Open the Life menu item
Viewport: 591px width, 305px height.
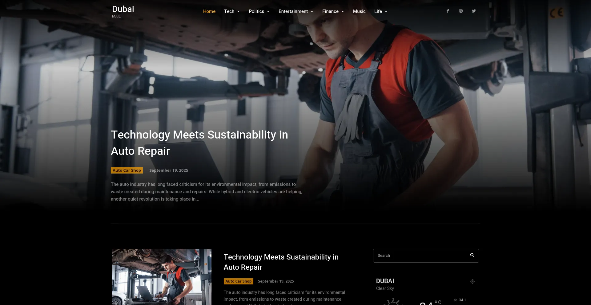click(378, 11)
